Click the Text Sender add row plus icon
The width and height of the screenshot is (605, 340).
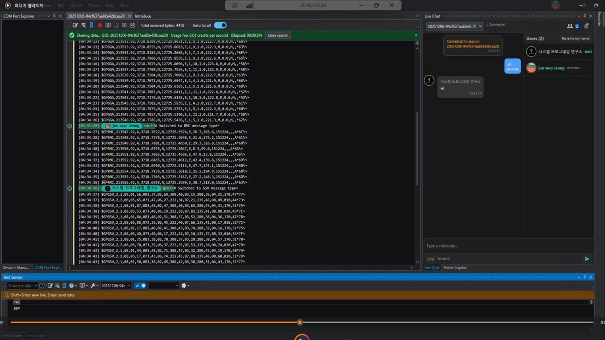pyautogui.click(x=591, y=302)
